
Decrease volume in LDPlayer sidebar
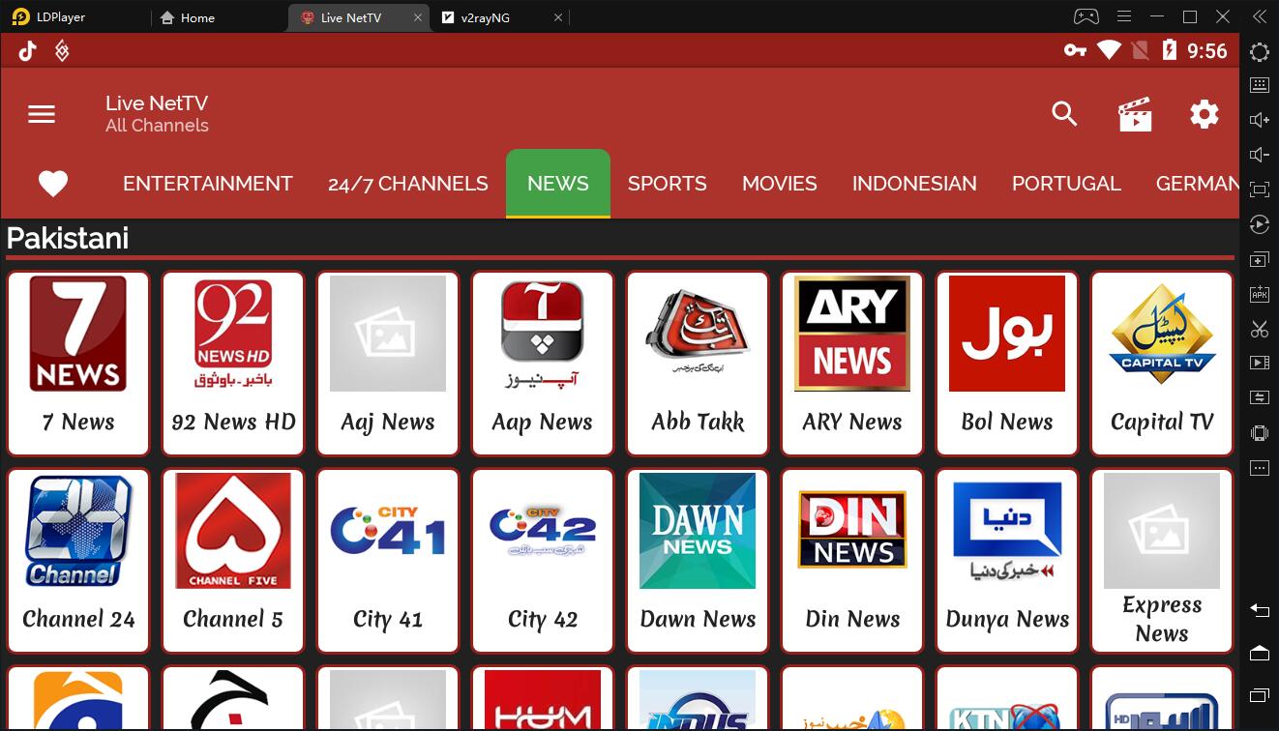click(x=1260, y=155)
